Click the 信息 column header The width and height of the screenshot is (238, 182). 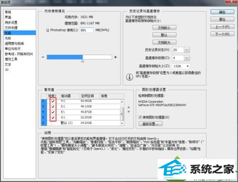pos(112,96)
